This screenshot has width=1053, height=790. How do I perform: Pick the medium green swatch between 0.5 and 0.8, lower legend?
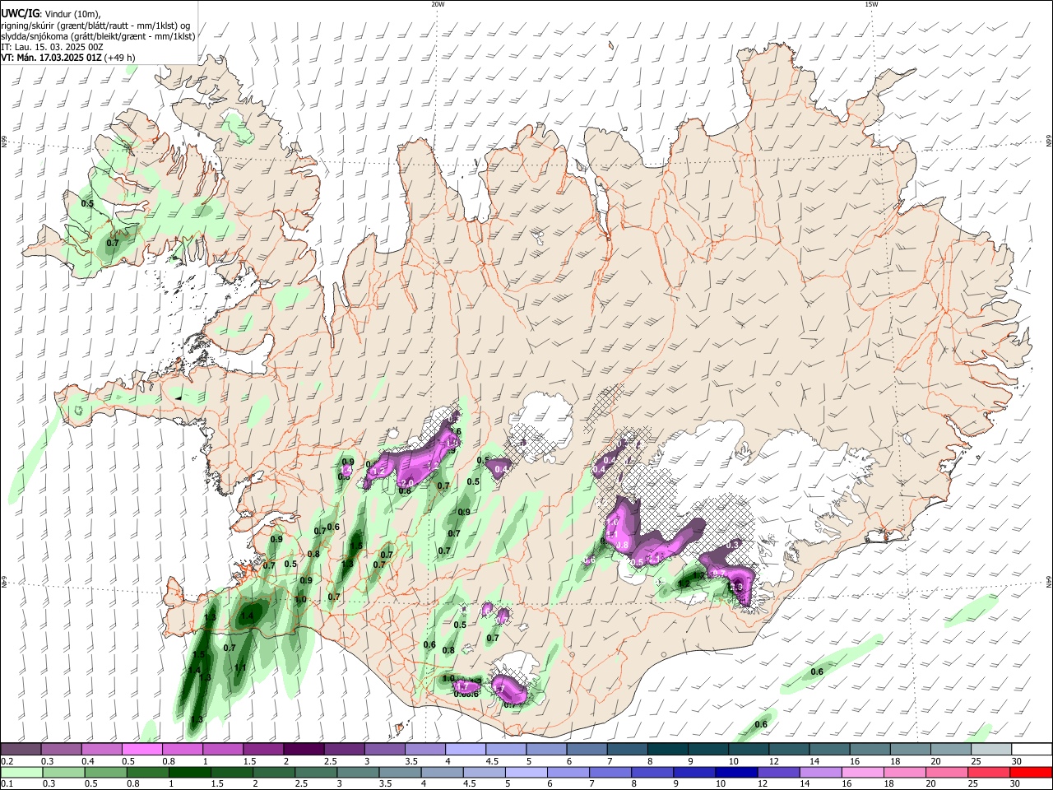107,772
